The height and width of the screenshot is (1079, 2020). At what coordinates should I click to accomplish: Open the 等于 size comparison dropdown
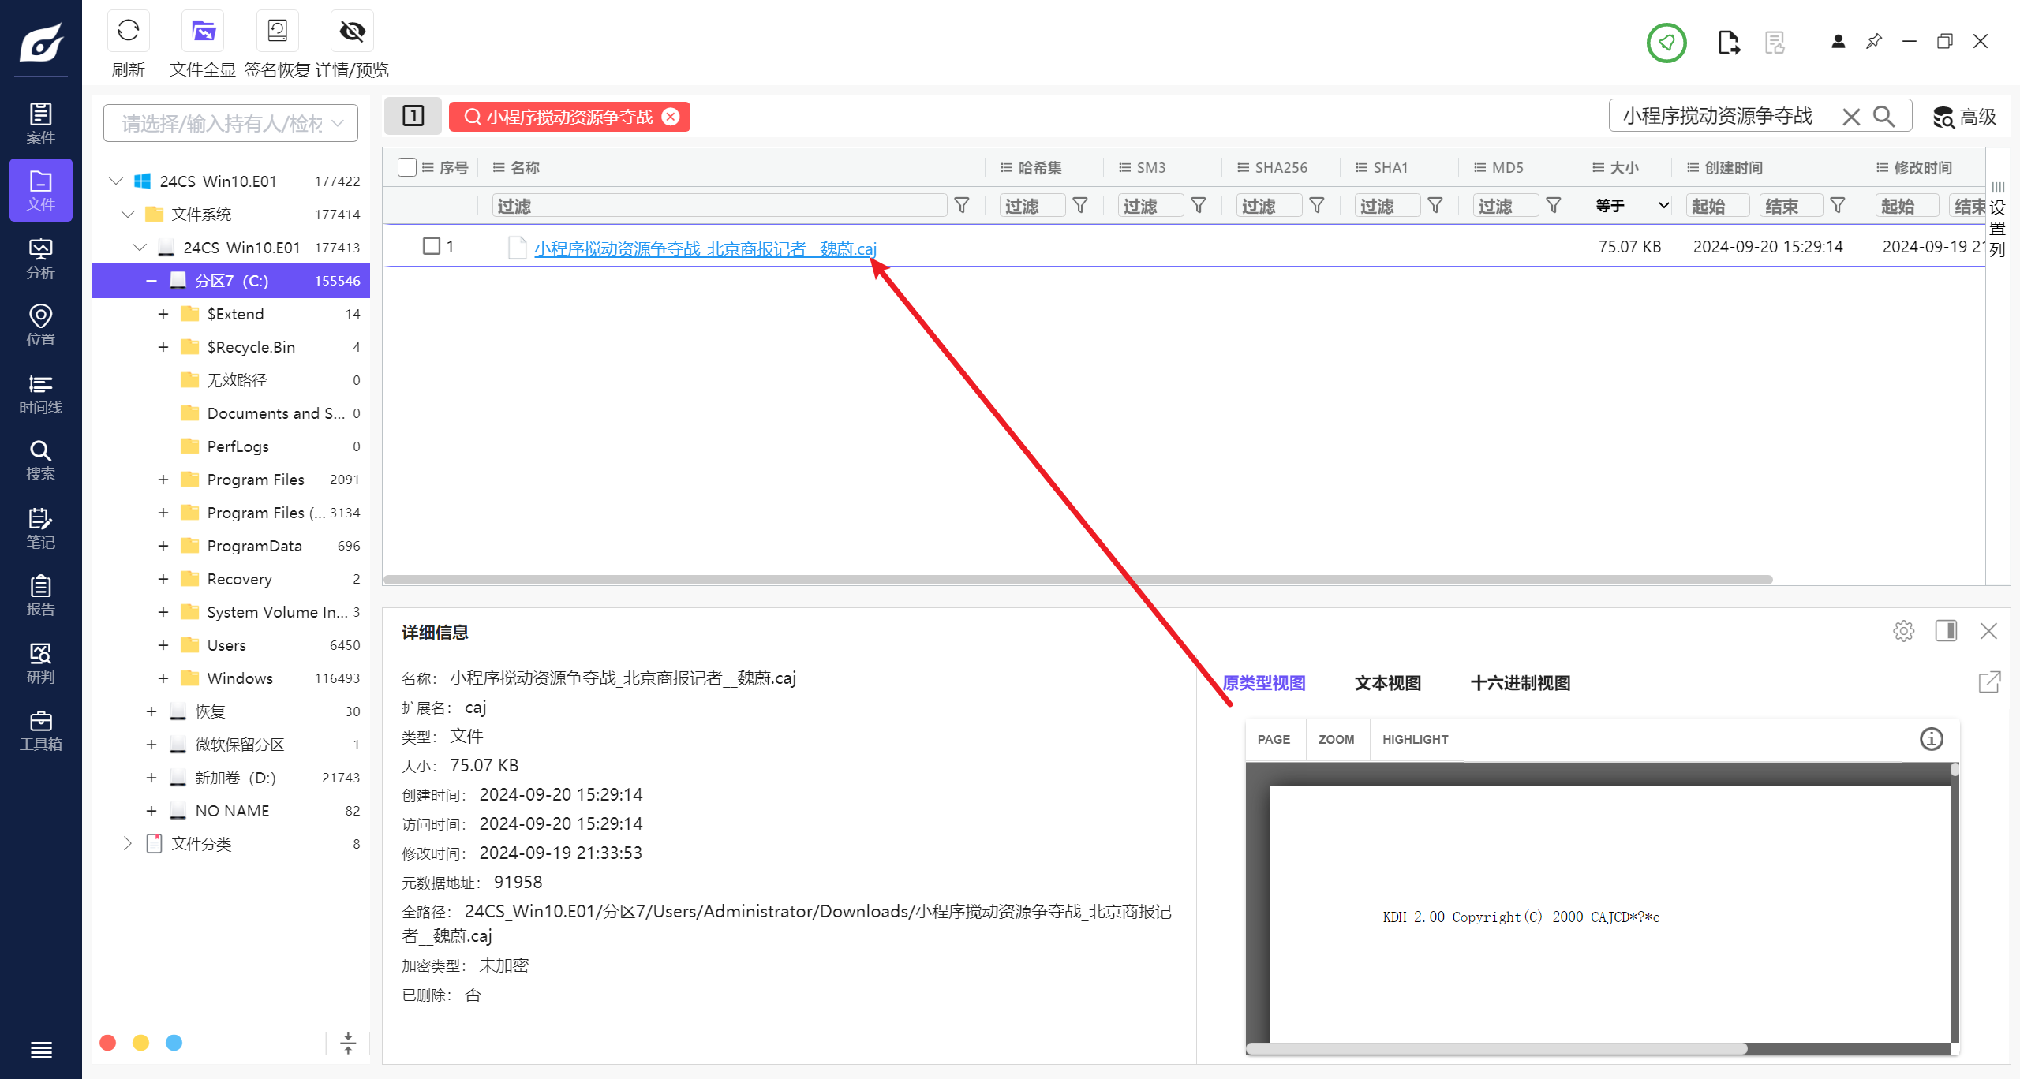1632,206
